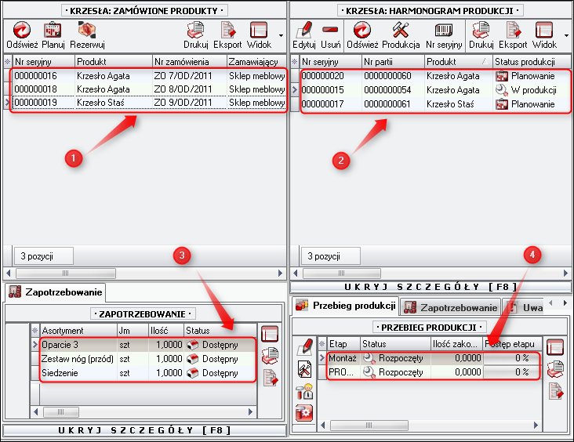The height and width of the screenshot is (442, 574).
Task: Click Edytuj in Harmonogram produkcji toolbar
Action: [x=303, y=35]
